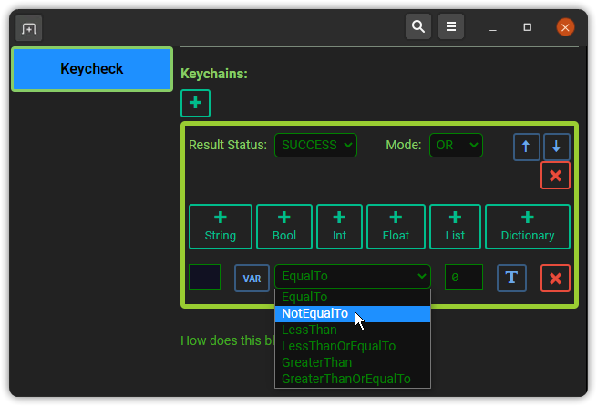This screenshot has height=406, width=597.
Task: Choose NotEqualTo option
Action: 353,314
